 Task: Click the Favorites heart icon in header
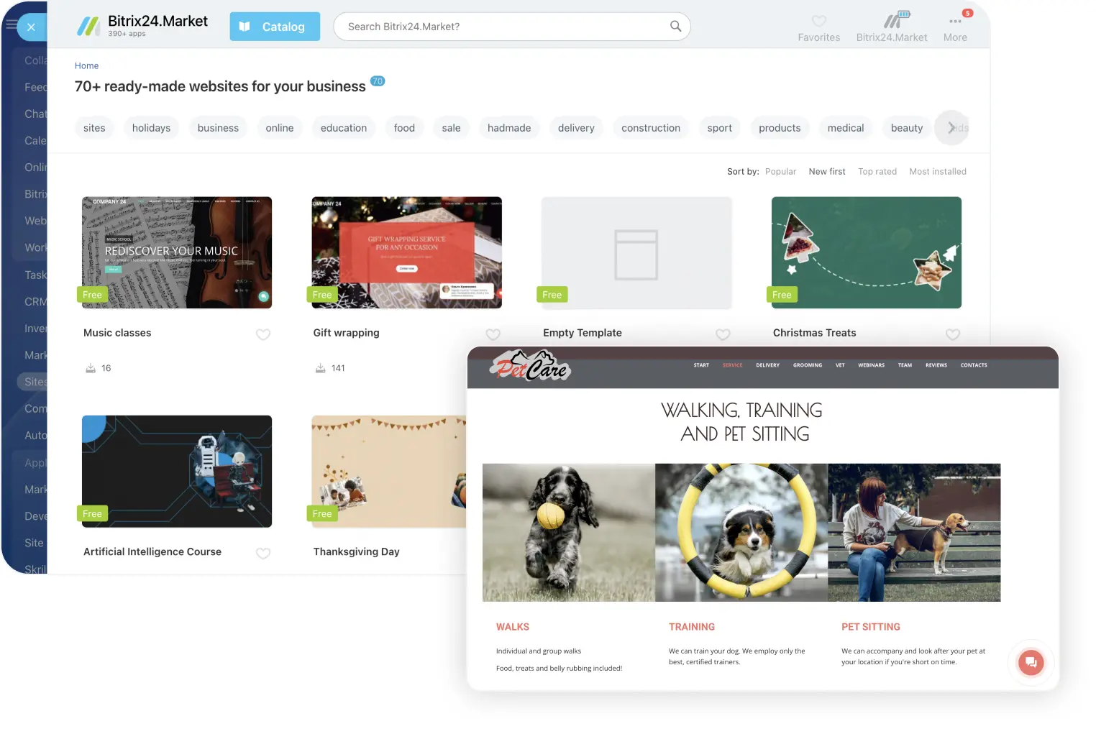(818, 22)
